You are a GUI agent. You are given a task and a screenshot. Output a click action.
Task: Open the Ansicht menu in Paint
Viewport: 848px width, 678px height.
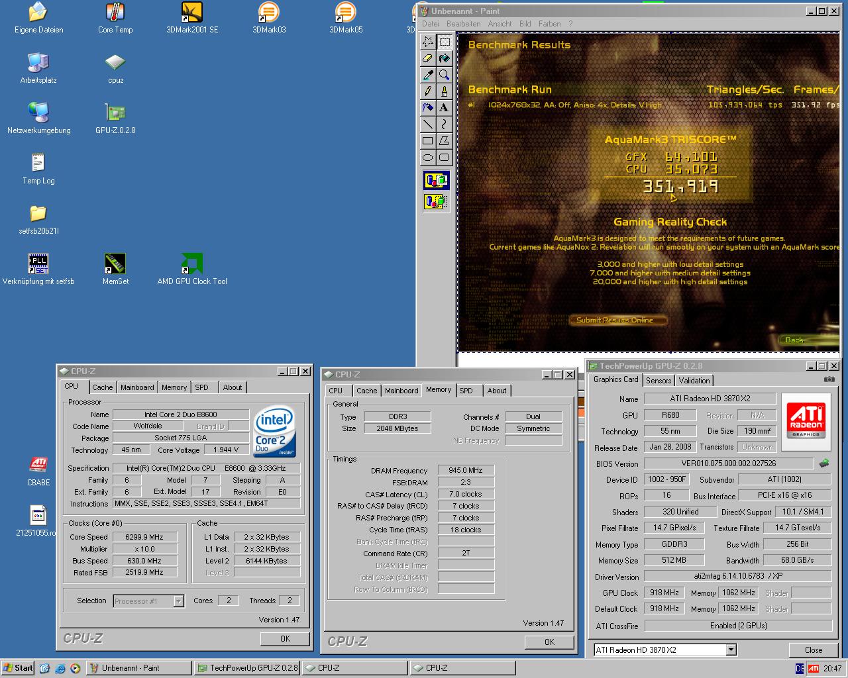[500, 24]
